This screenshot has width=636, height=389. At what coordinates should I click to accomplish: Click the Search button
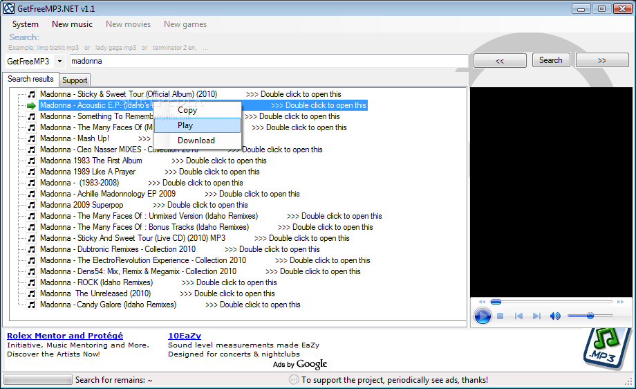tap(551, 60)
